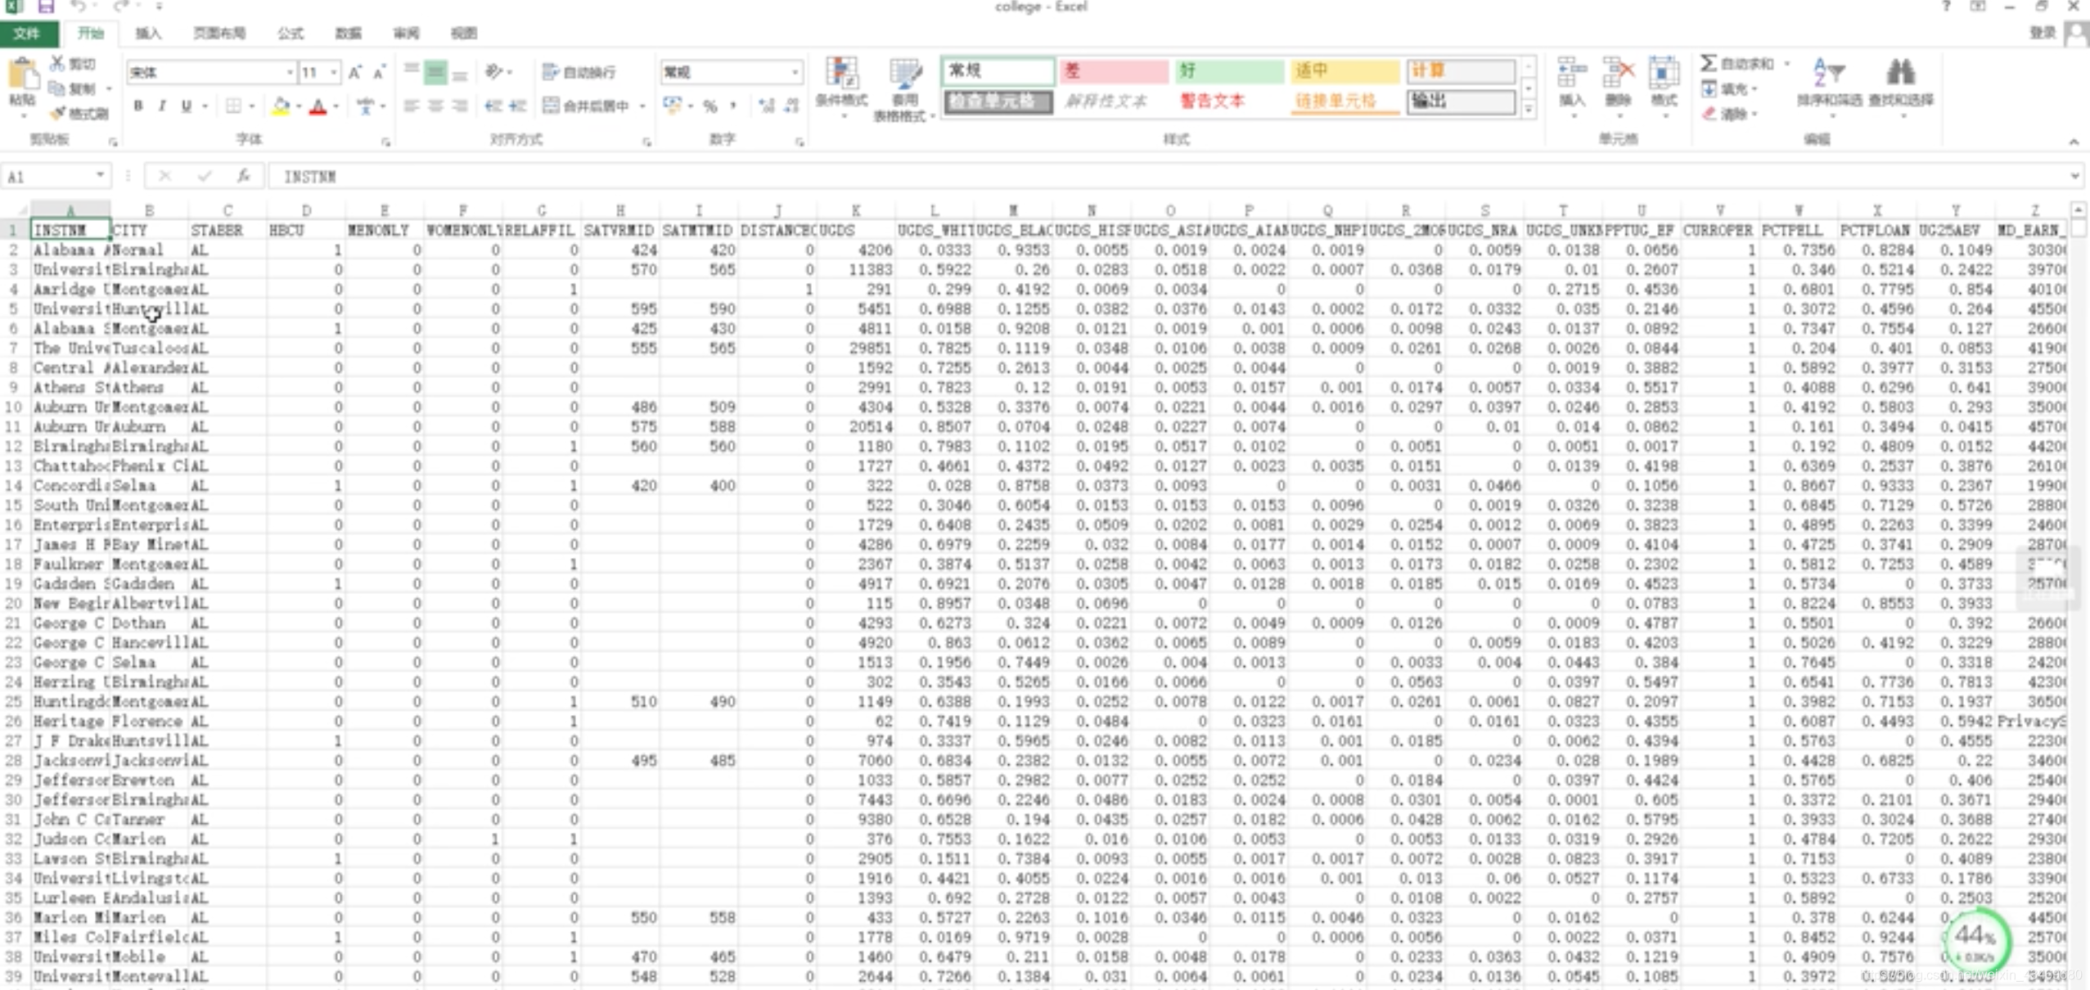
Task: Toggle right text alignment
Action: pyautogui.click(x=460, y=106)
